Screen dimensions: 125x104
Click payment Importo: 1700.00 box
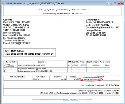tap(111, 93)
